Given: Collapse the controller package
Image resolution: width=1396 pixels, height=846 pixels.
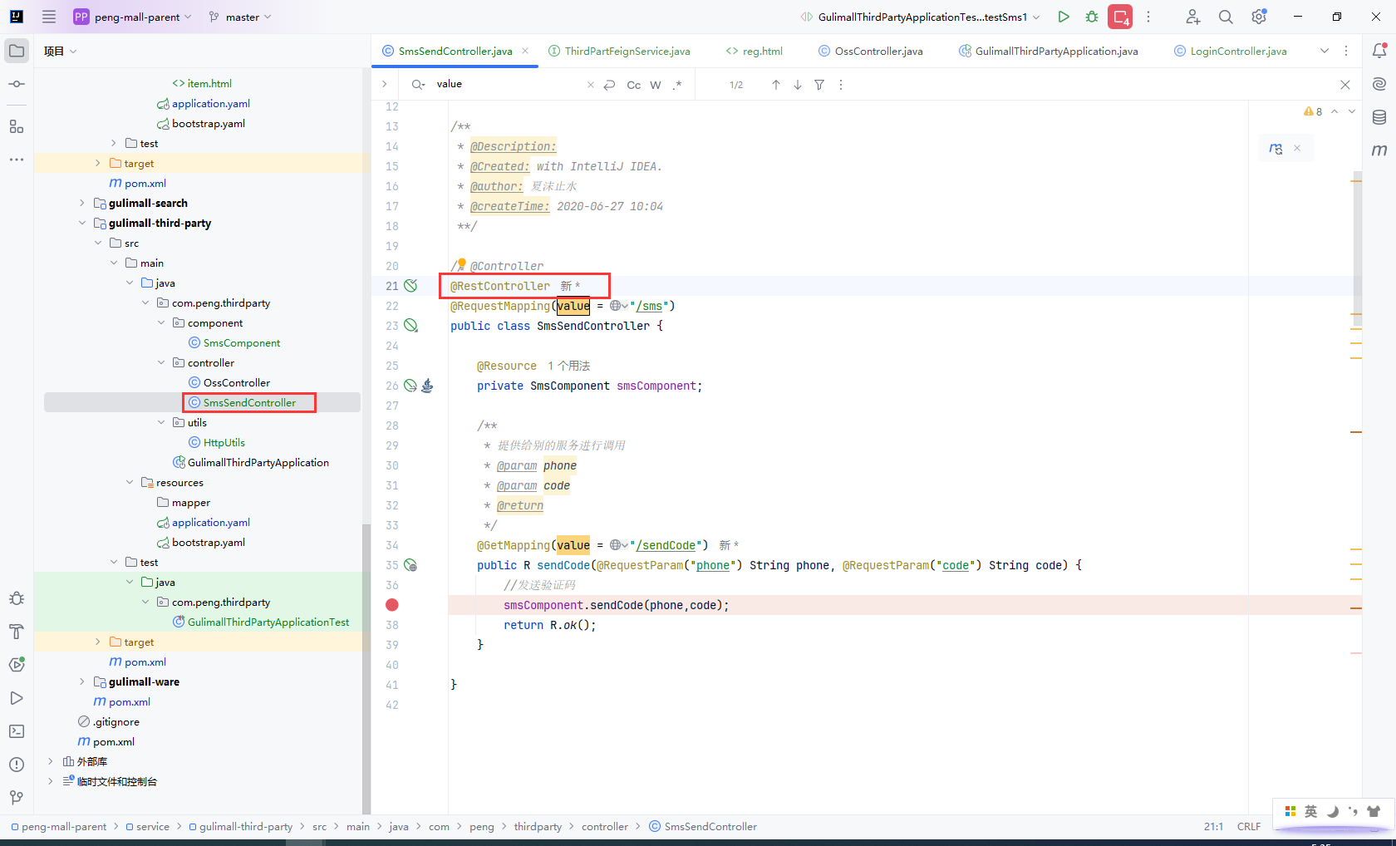Looking at the screenshot, I should pos(161,362).
